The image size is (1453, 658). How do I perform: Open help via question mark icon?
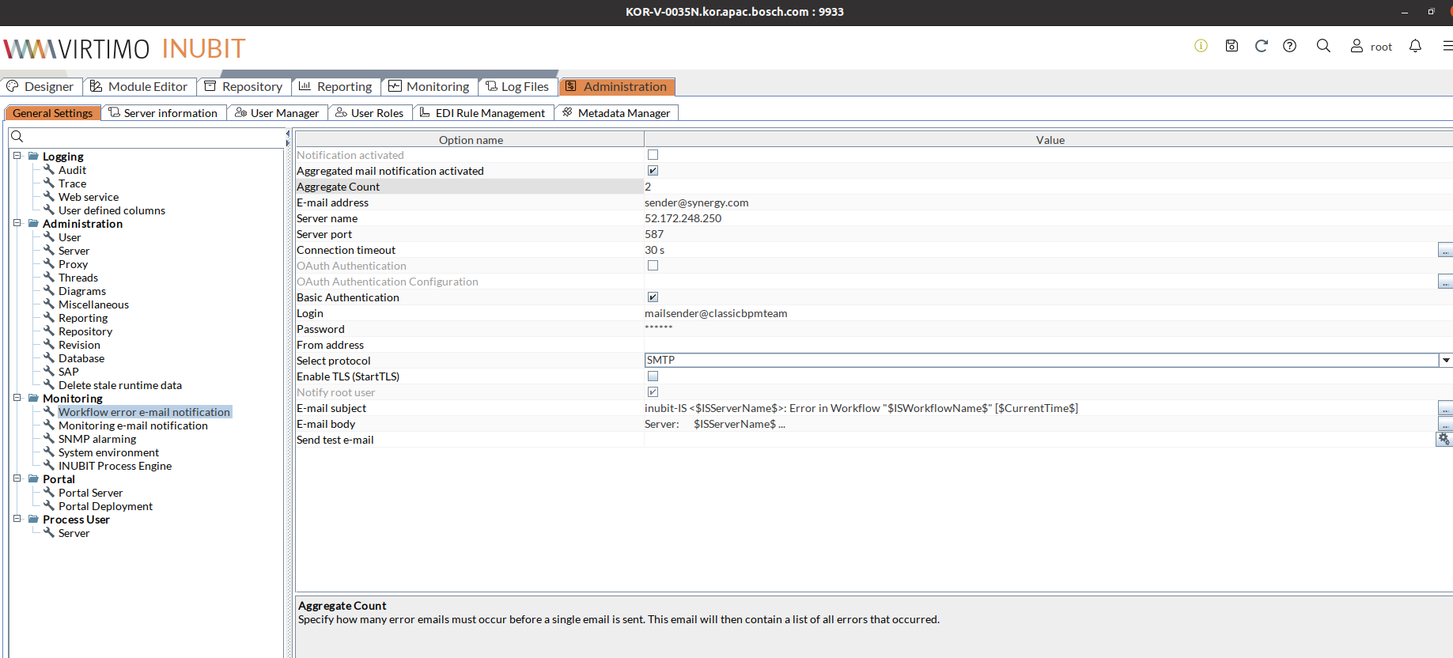[x=1289, y=46]
